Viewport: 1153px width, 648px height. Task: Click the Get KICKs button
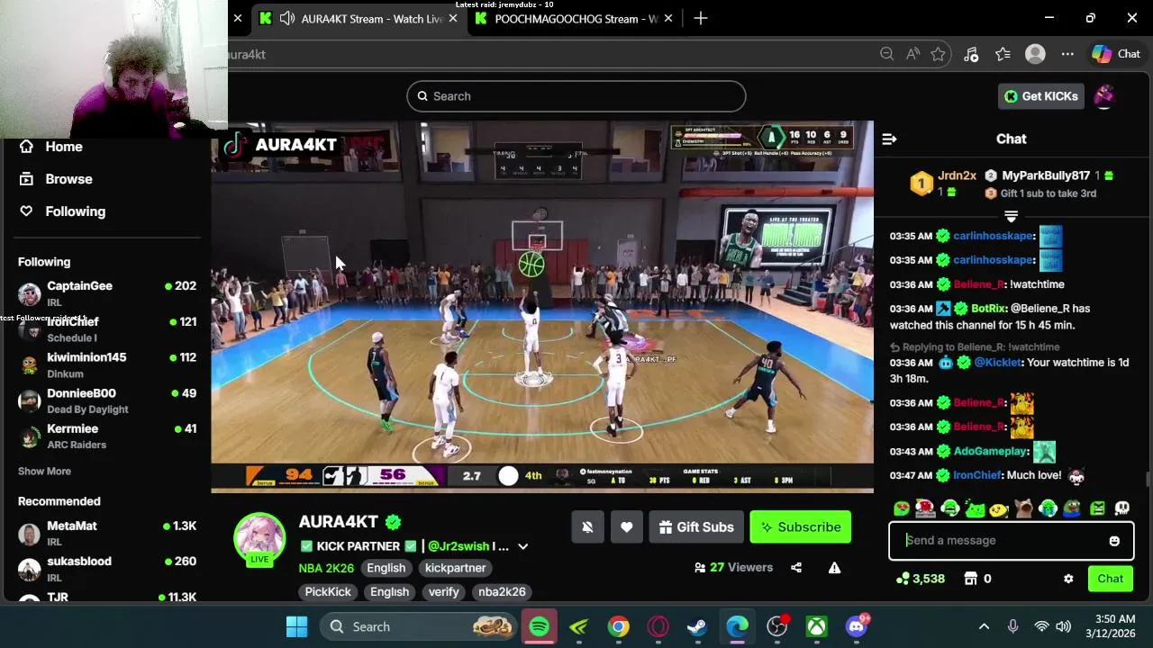[1041, 96]
